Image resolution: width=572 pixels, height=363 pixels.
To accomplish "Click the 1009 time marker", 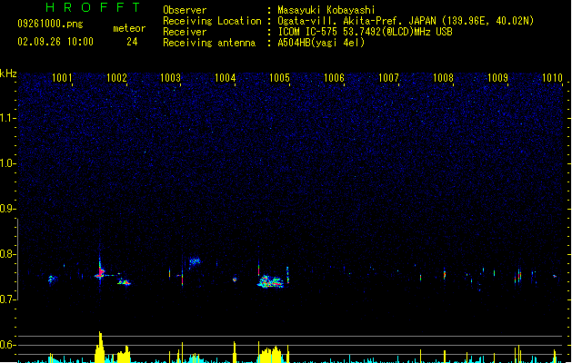I will click(497, 78).
